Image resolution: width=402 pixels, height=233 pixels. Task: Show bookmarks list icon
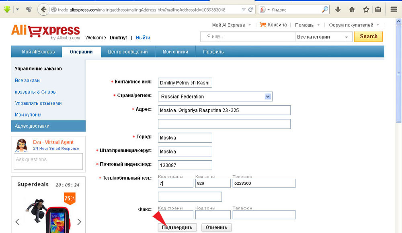378,10
